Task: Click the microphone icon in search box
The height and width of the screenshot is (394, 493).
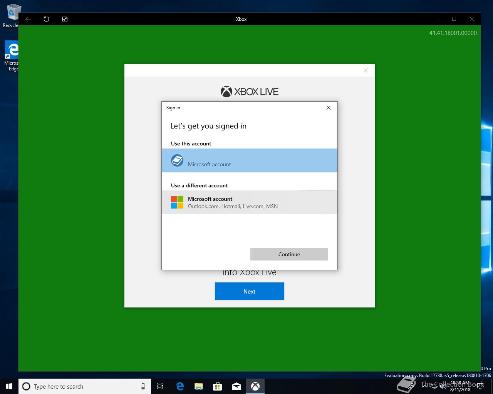Action: click(x=143, y=386)
